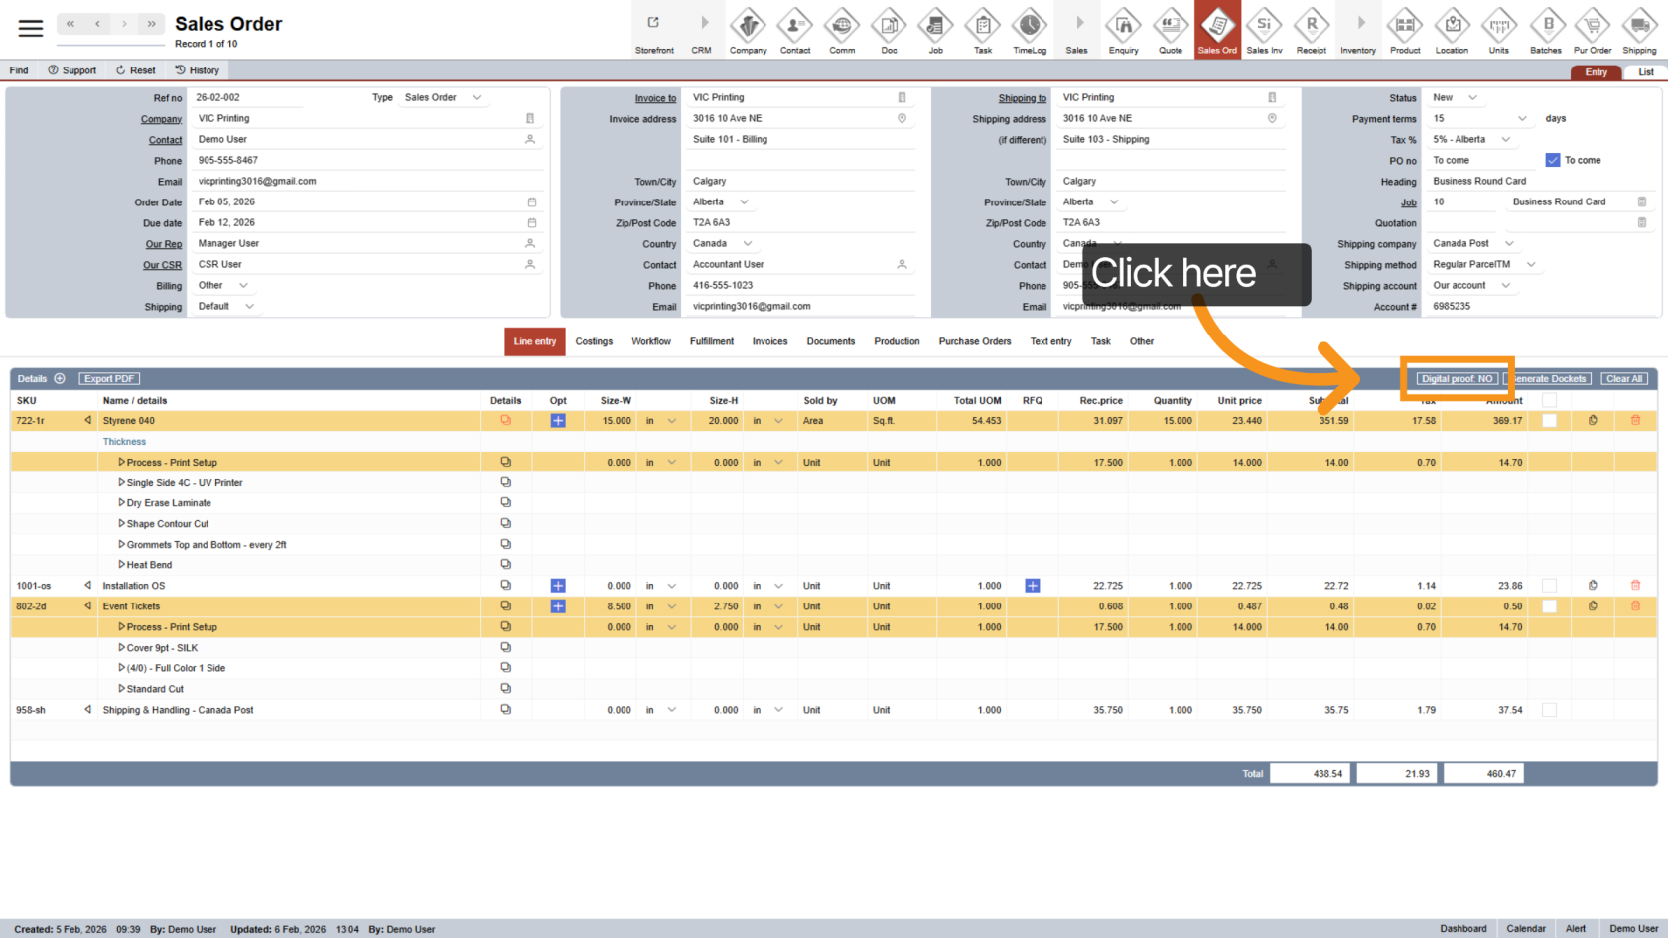Open the Invoice to link
The height and width of the screenshot is (938, 1668).
655,98
